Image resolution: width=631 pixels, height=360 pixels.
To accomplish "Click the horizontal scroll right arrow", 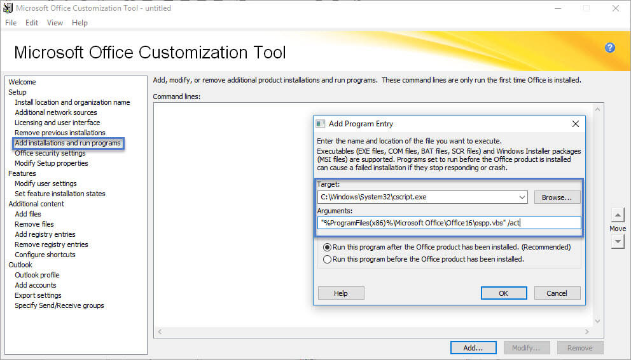I will 586,332.
